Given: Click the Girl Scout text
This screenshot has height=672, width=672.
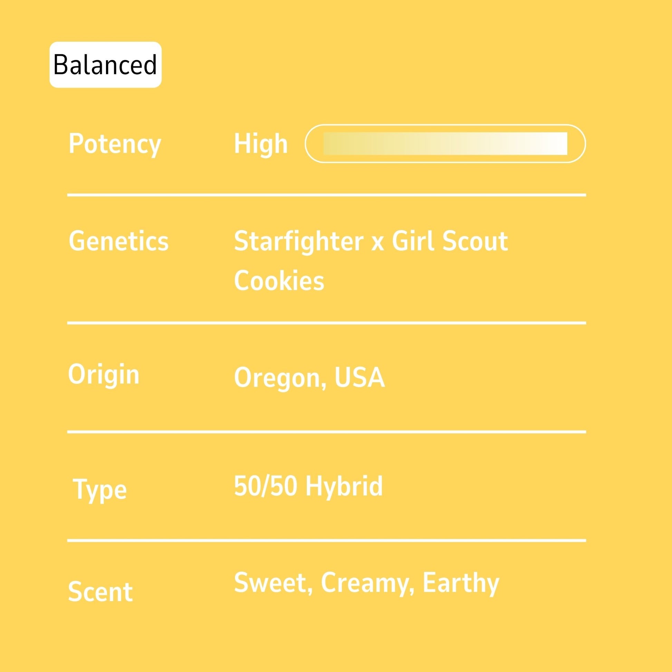Looking at the screenshot, I should (x=450, y=241).
